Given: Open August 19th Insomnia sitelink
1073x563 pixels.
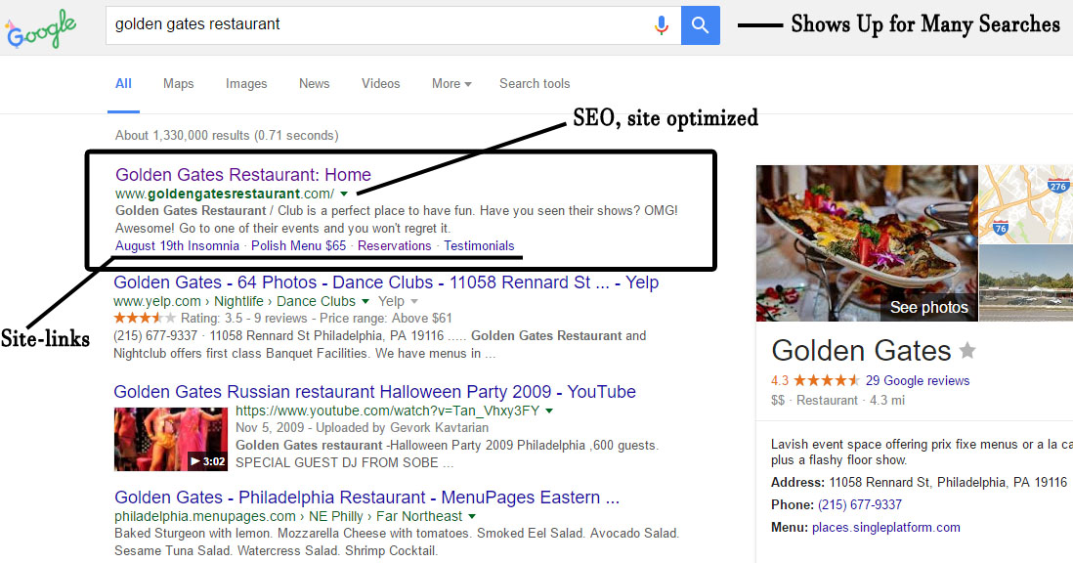Looking at the screenshot, I should click(177, 245).
